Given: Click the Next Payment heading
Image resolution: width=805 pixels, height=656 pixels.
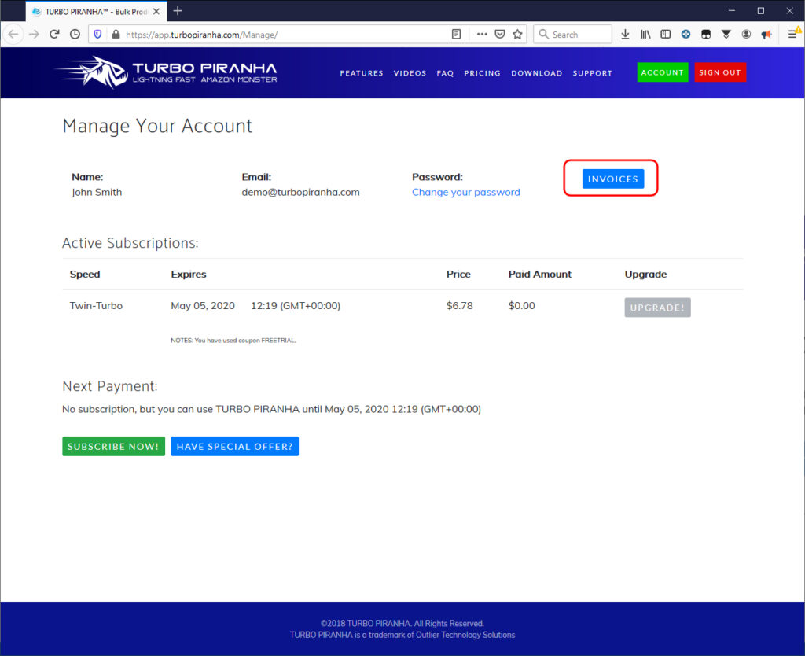Looking at the screenshot, I should click(110, 385).
